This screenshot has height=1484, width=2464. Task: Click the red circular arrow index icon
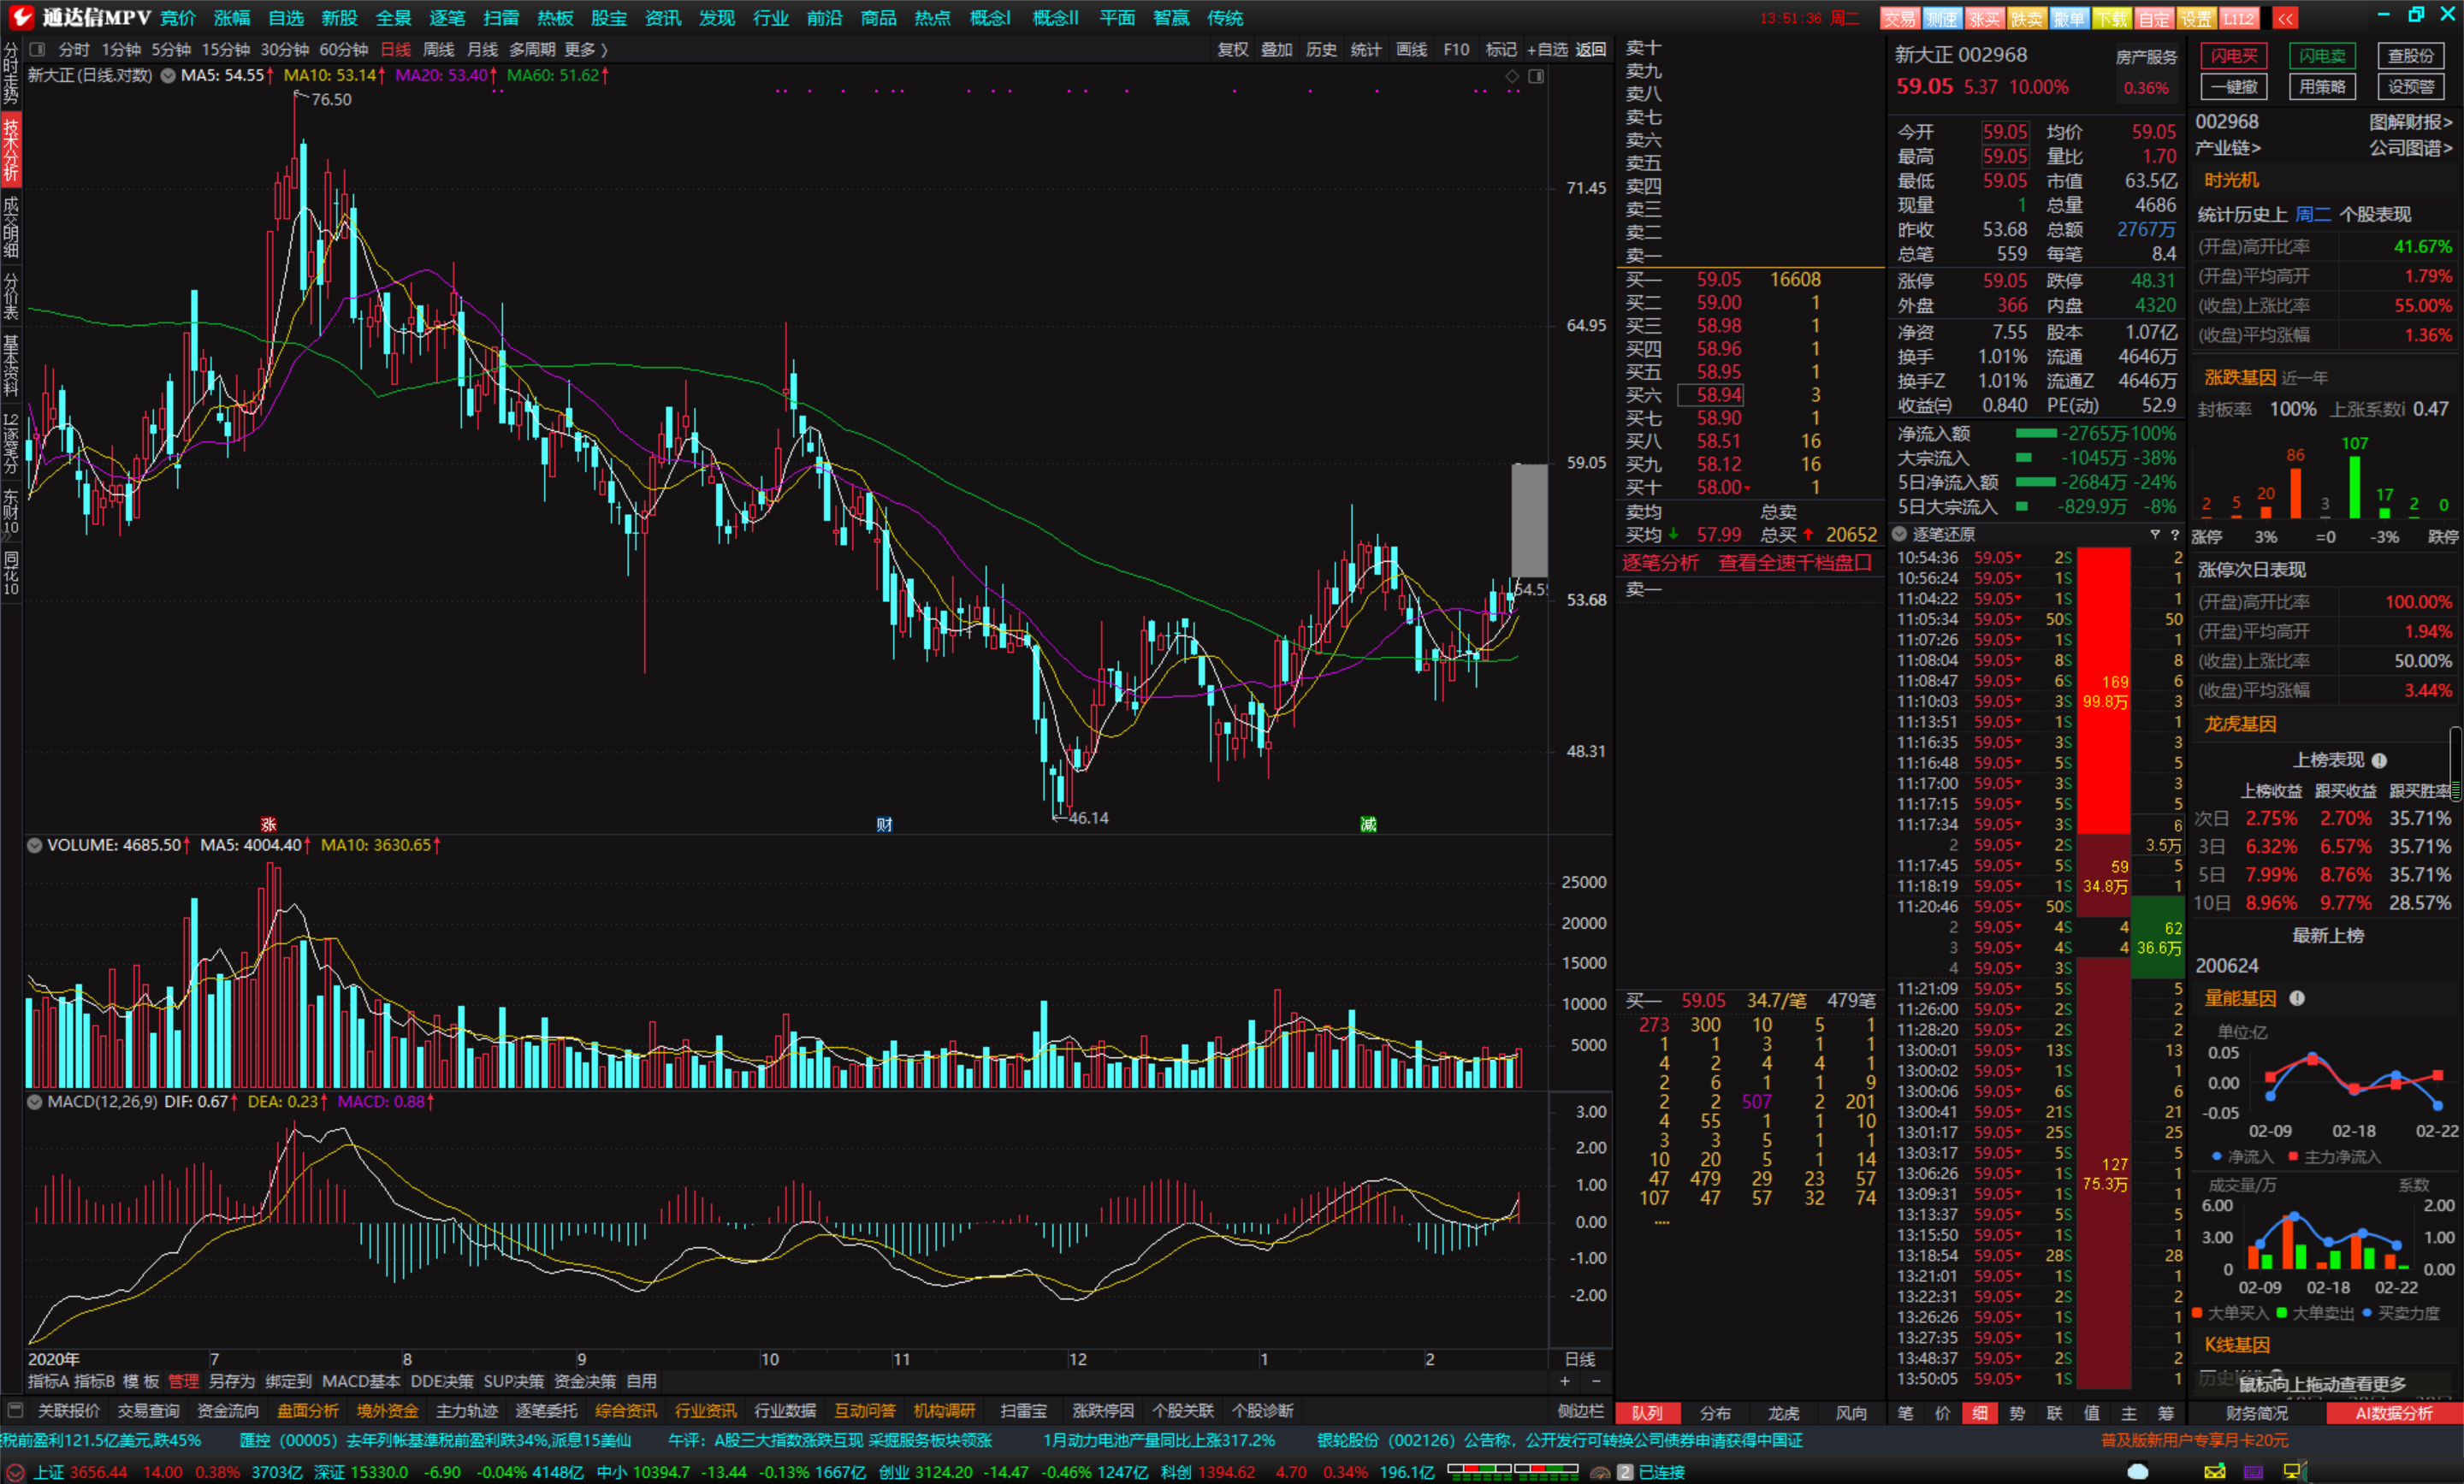14,1472
